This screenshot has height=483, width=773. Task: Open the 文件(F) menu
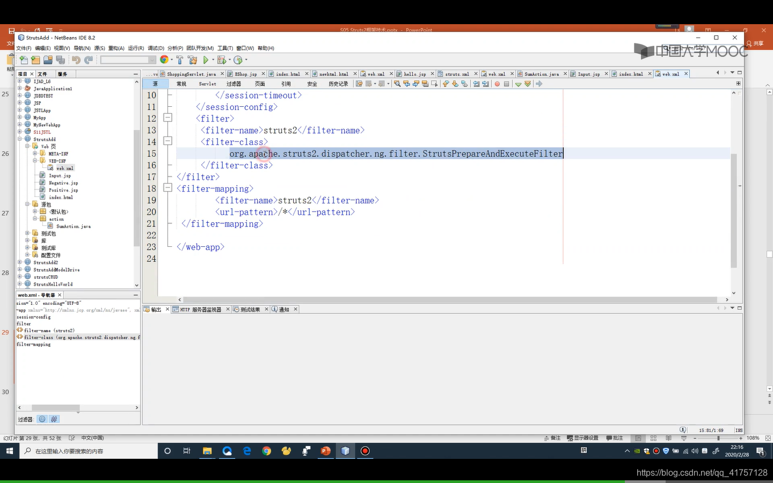(24, 48)
